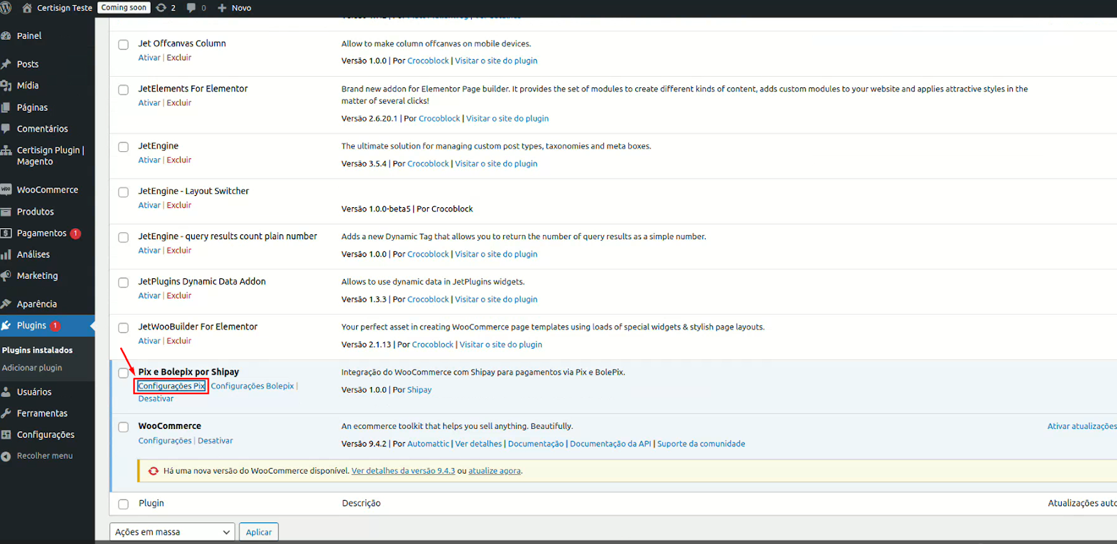The height and width of the screenshot is (544, 1117).
Task: Click the Posts pin icon
Action: point(6,64)
